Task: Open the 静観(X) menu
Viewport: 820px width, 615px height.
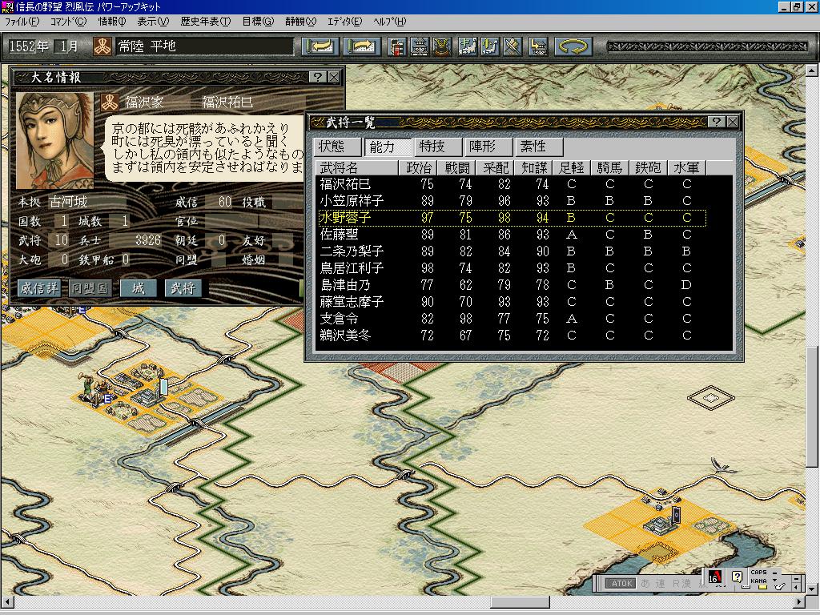Action: 301,22
